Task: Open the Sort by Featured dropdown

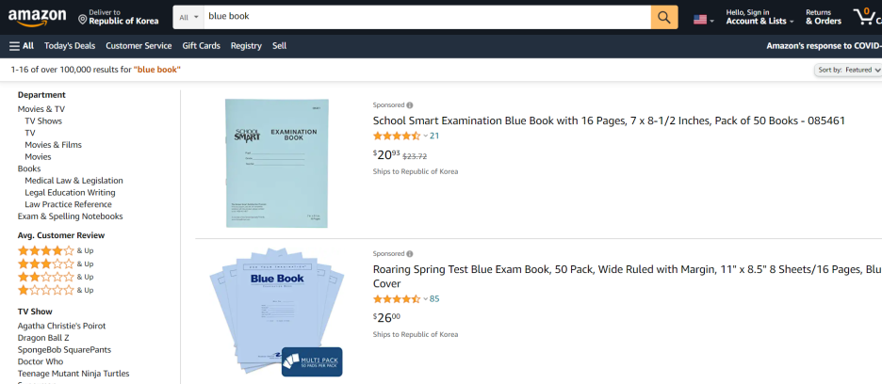Action: click(x=848, y=70)
